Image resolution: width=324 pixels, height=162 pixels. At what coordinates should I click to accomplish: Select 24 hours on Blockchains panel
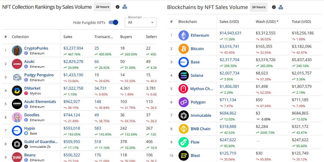pyautogui.click(x=258, y=7)
